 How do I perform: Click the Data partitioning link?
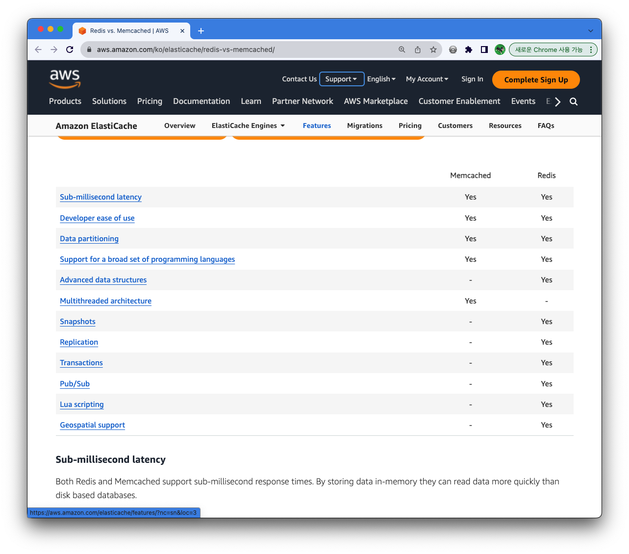89,239
